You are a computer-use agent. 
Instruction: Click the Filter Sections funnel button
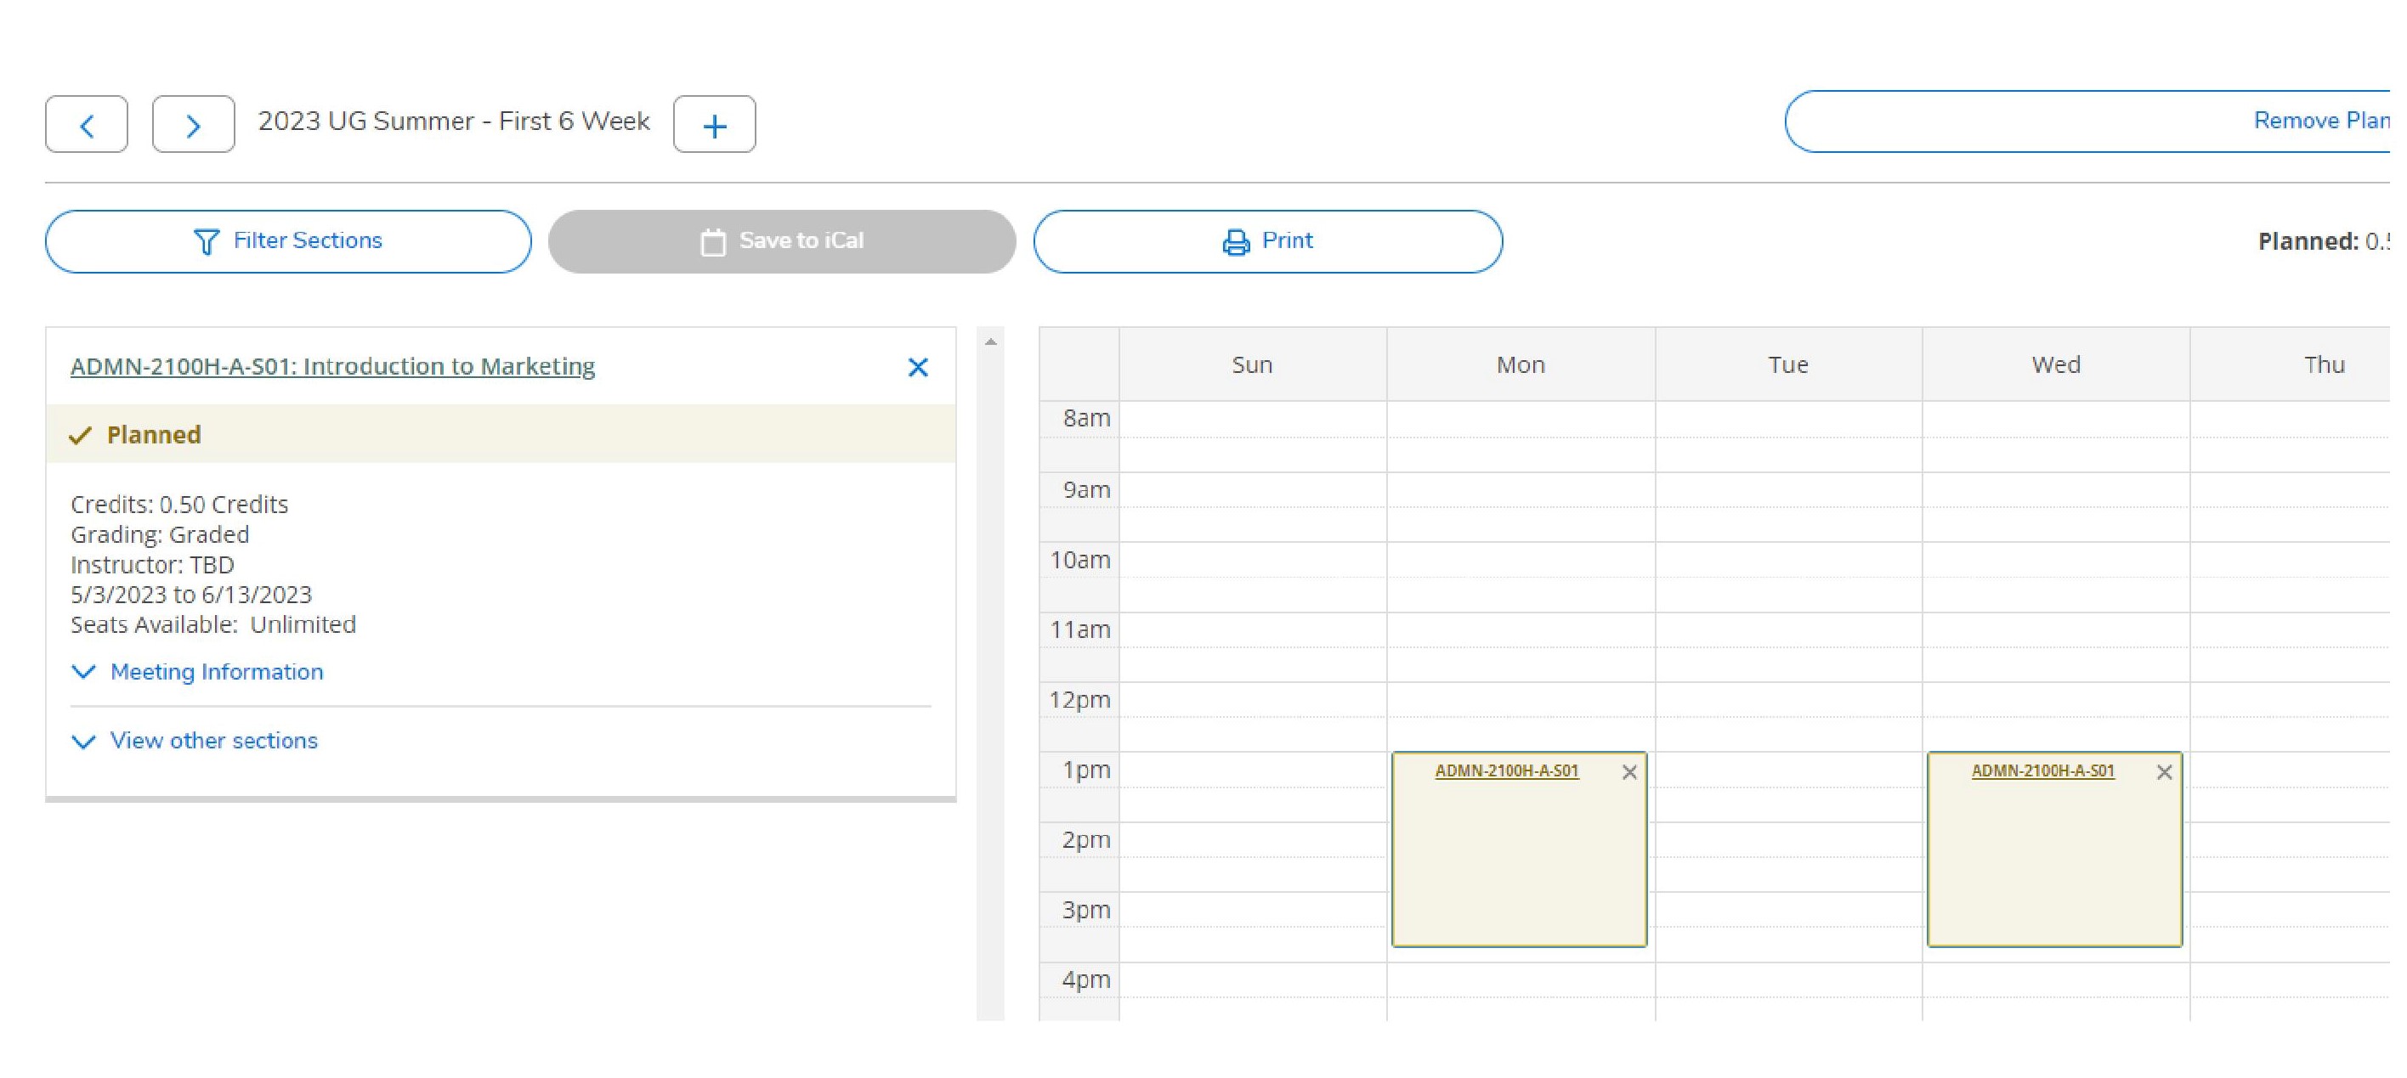tap(288, 241)
